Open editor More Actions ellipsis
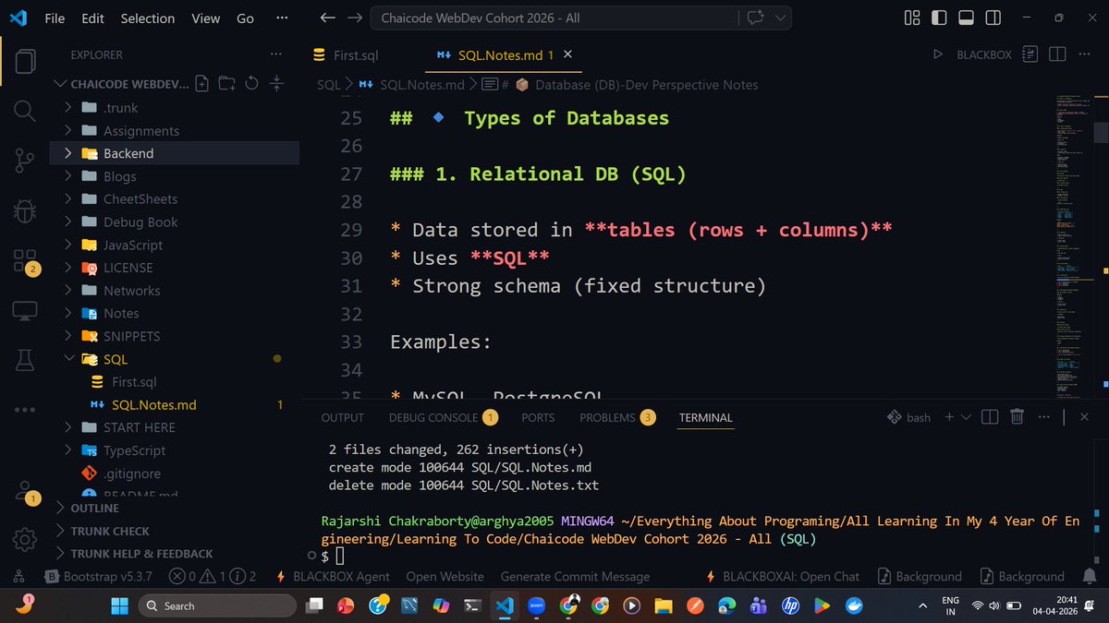The height and width of the screenshot is (623, 1109). 1086,54
